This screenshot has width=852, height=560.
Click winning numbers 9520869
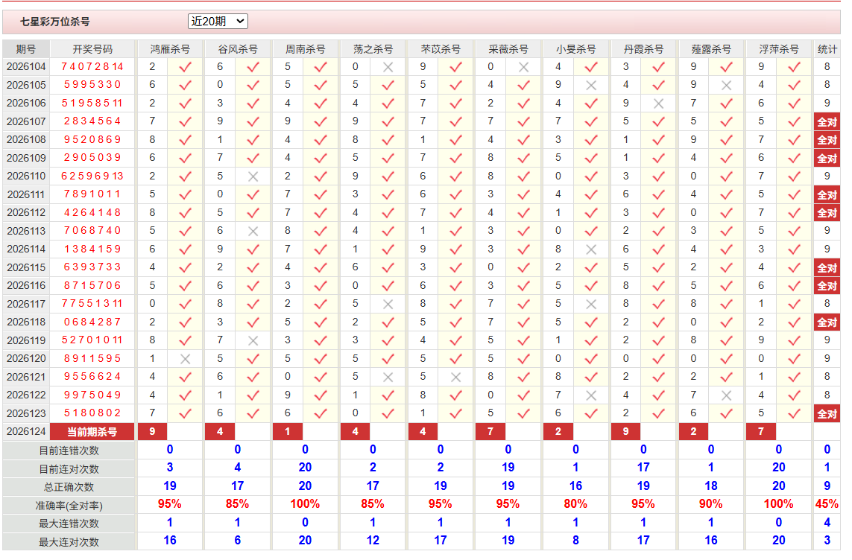(x=92, y=139)
